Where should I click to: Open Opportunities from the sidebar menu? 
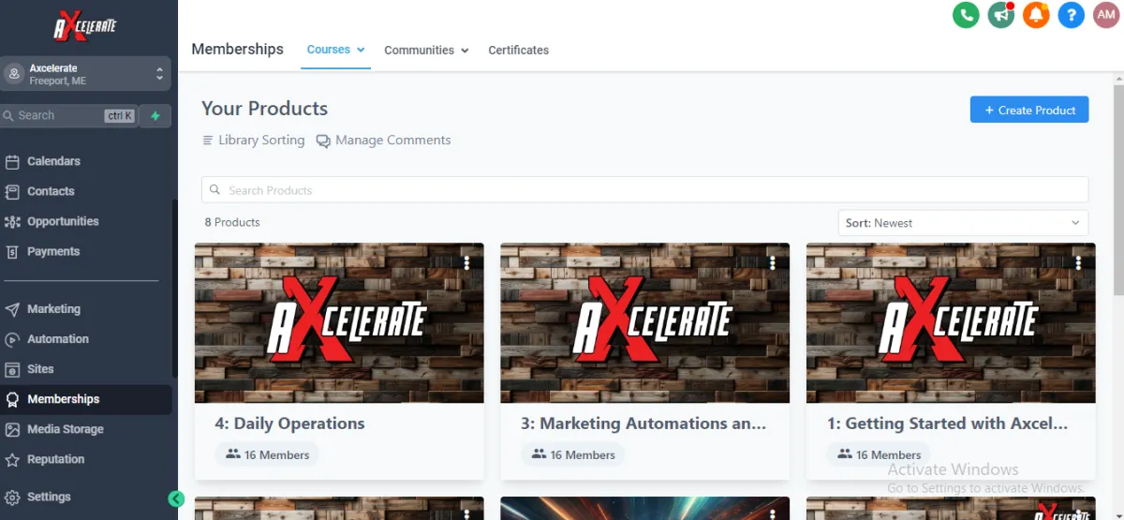coord(63,221)
